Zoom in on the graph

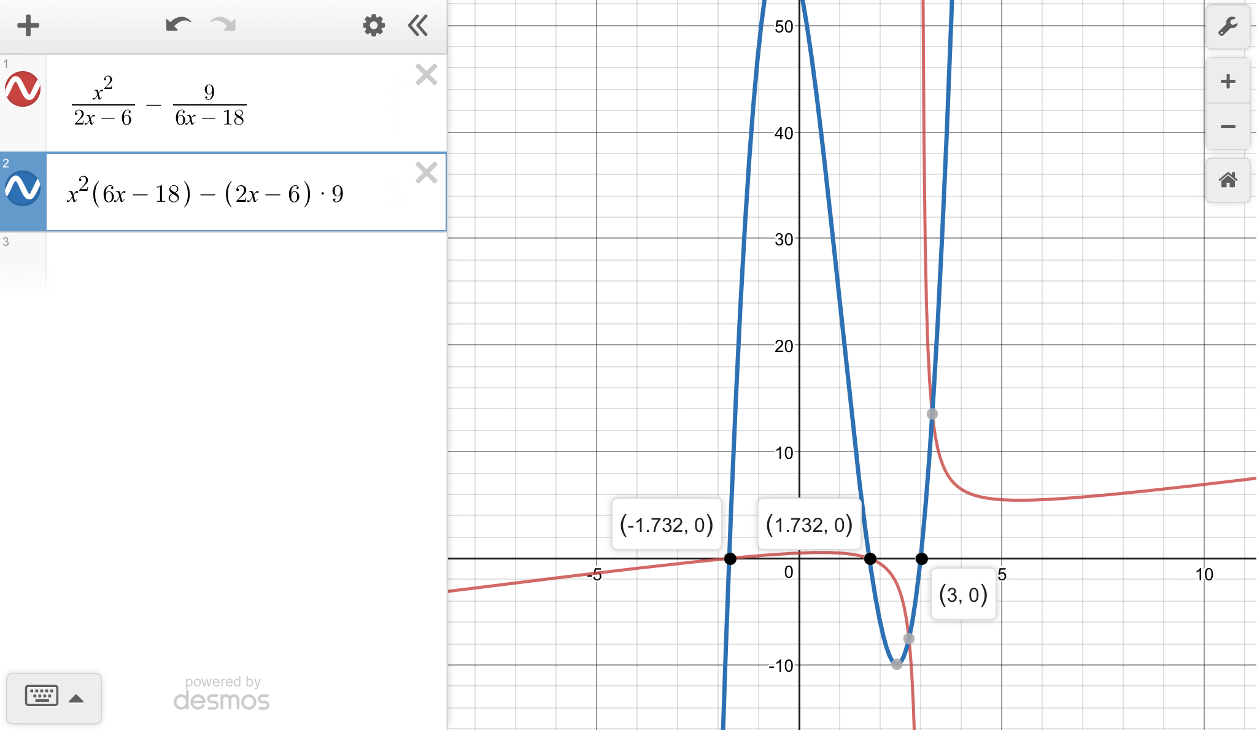point(1228,82)
